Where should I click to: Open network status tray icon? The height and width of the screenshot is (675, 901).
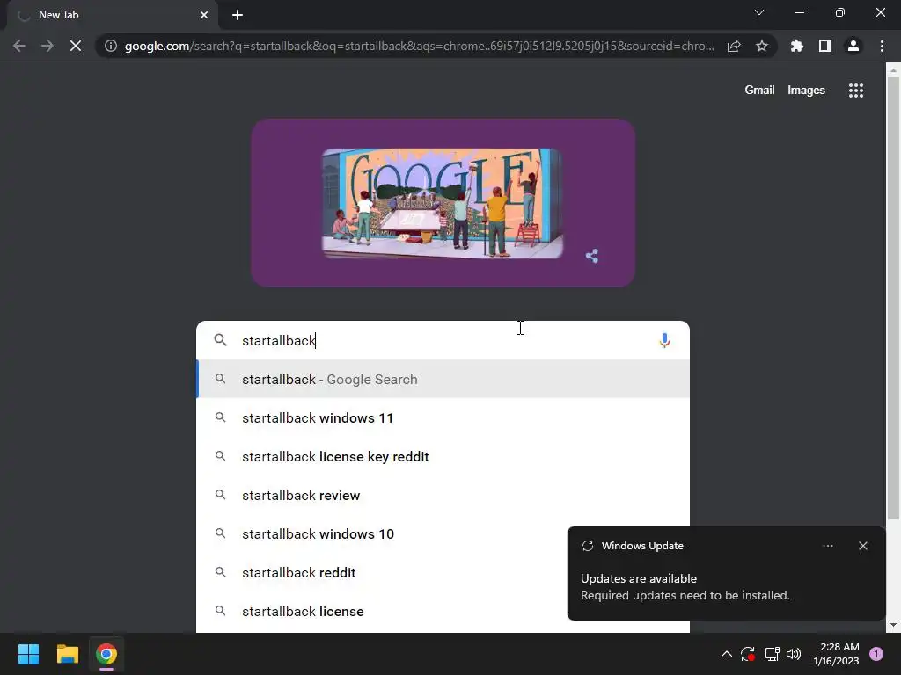(772, 654)
